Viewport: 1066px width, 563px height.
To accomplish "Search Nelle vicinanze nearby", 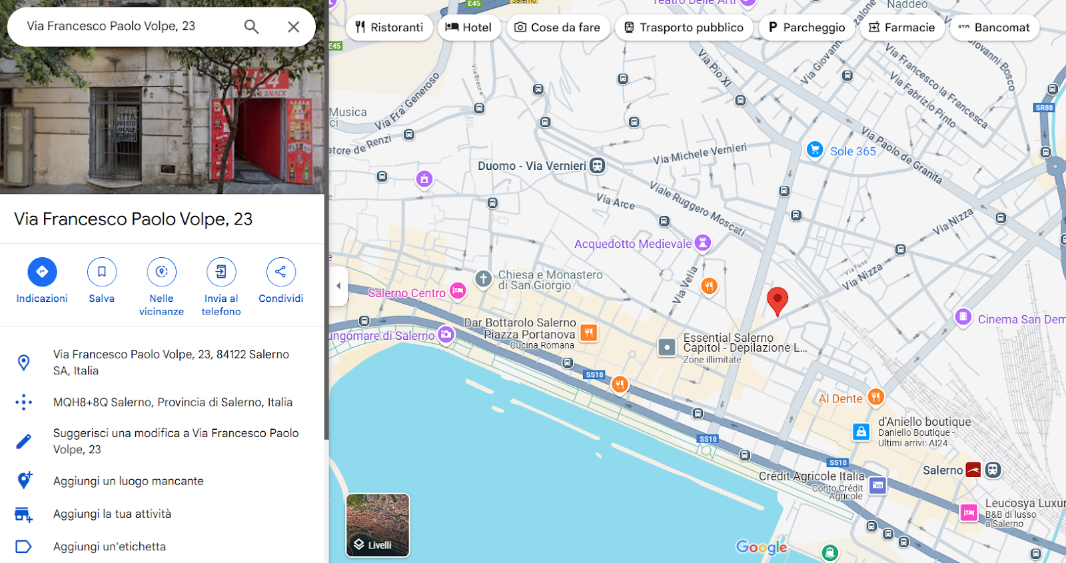I will click(x=161, y=286).
